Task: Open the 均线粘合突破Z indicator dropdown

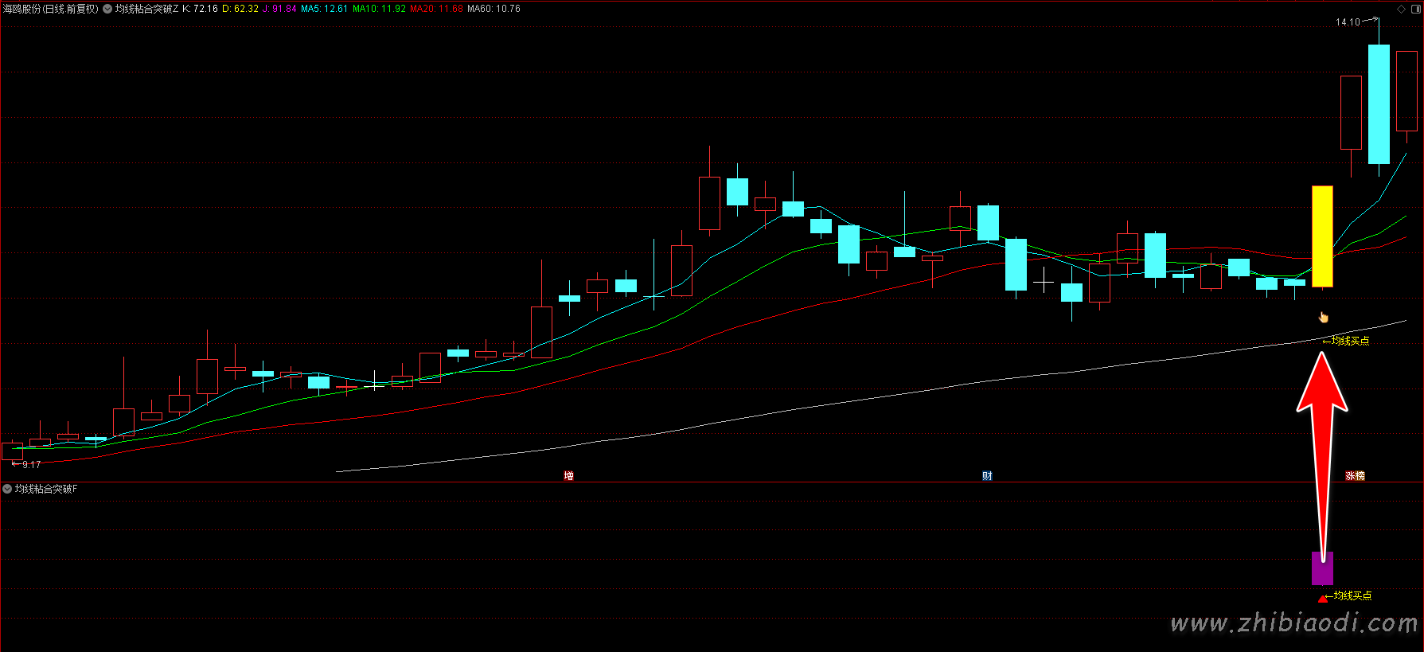Action: 107,9
